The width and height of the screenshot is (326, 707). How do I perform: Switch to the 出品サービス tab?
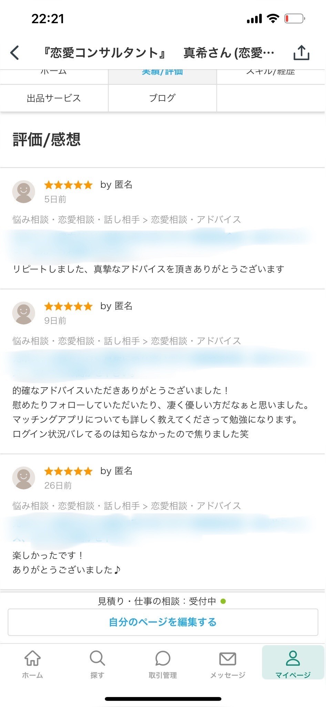(54, 98)
